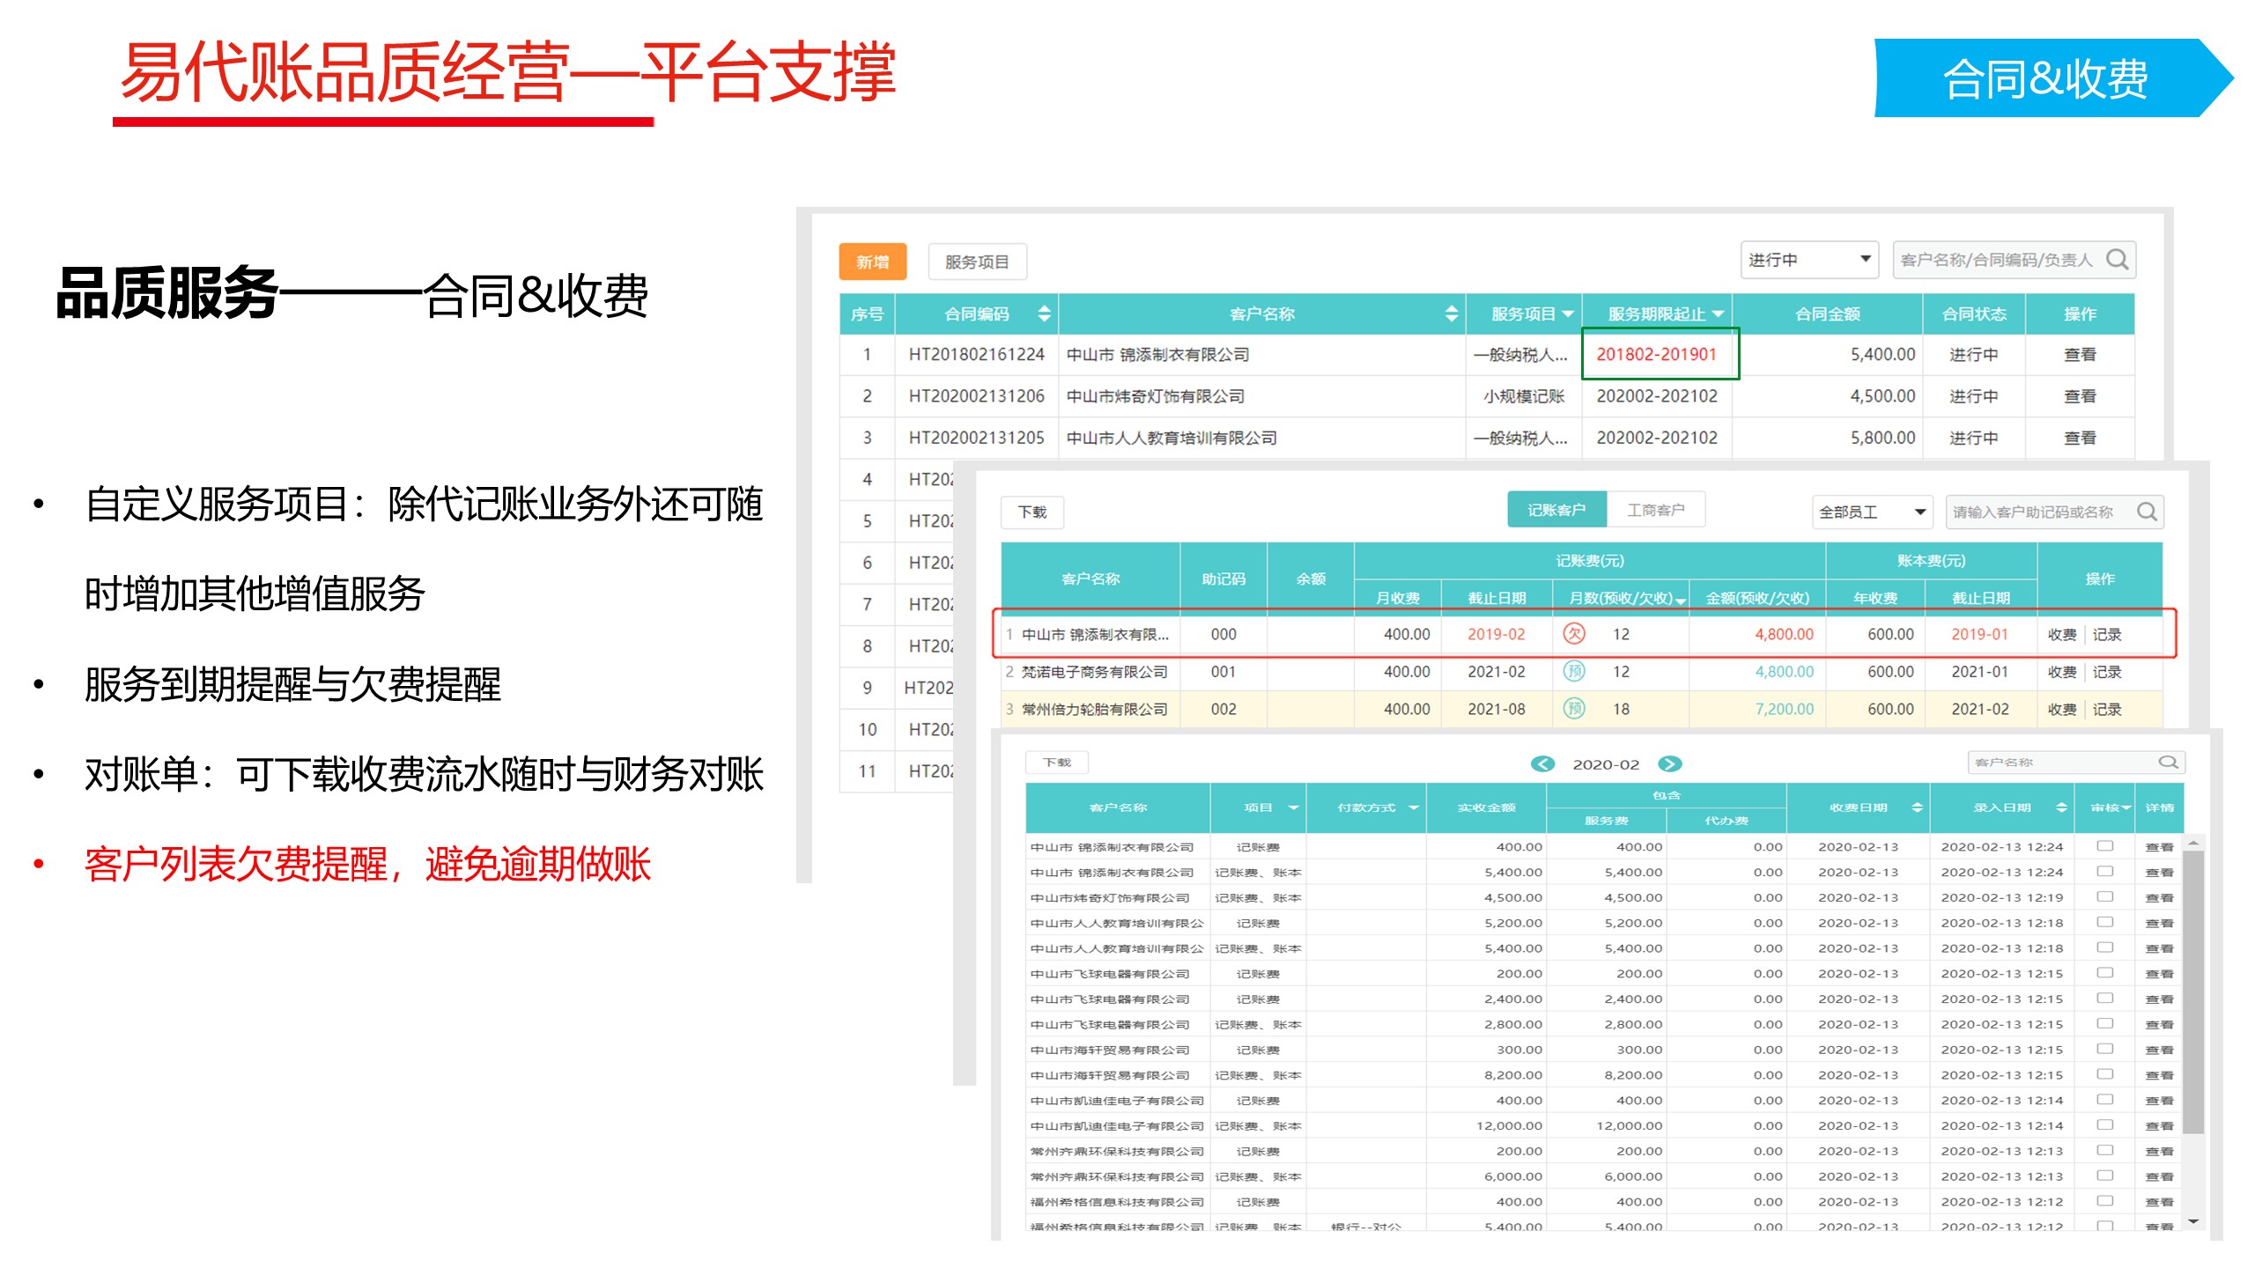The height and width of the screenshot is (1268, 2255).
Task: Open 项目 column filter in statement
Action: (x=1294, y=807)
